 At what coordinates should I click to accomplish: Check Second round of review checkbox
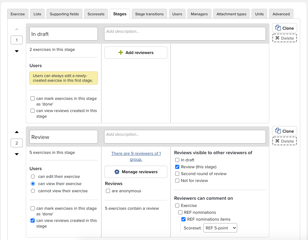tap(177, 174)
